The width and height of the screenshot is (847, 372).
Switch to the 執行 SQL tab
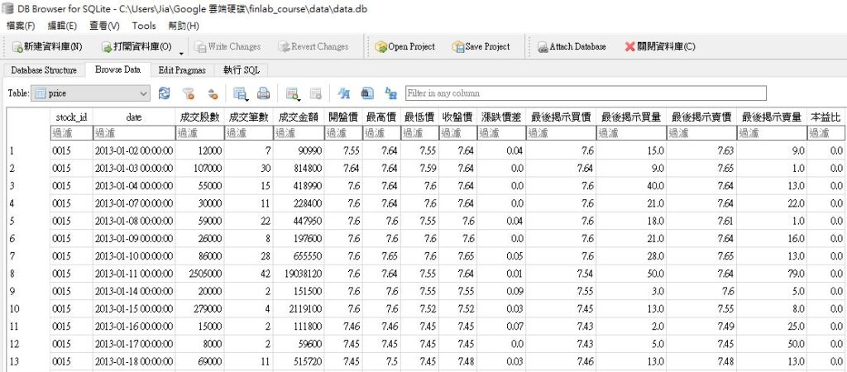(x=241, y=70)
